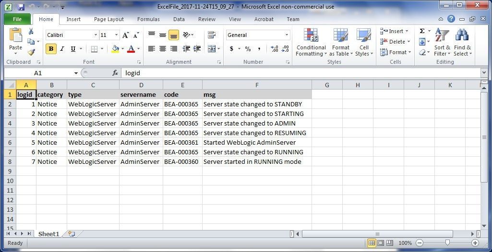The image size is (492, 252).
Task: Click Increase Decimal icon
Action: coord(274,49)
